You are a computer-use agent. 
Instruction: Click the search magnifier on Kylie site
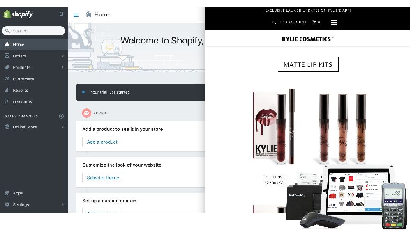coord(274,22)
